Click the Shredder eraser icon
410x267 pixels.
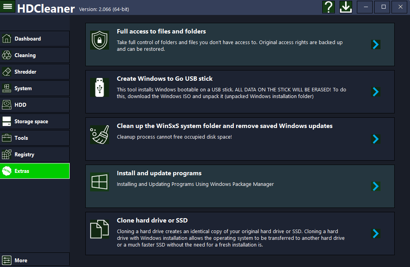pyautogui.click(x=7, y=71)
